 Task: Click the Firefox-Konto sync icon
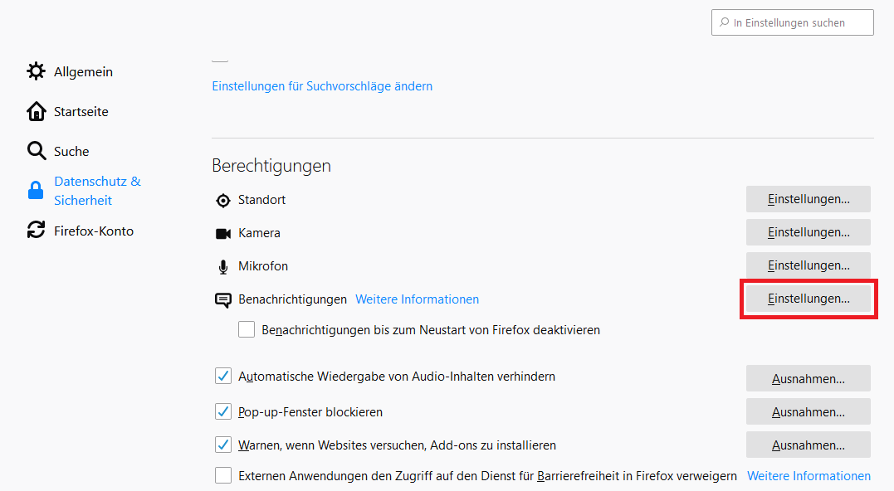click(36, 231)
